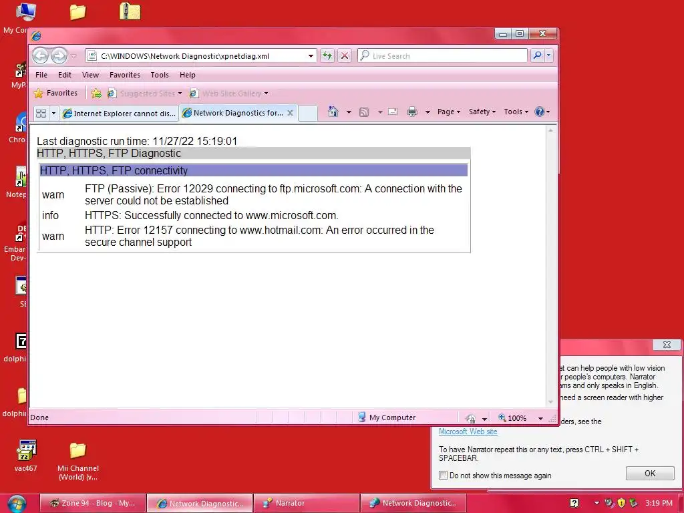The width and height of the screenshot is (684, 513).
Task: Switch to Internet Explorer cannot display tab
Action: point(119,114)
